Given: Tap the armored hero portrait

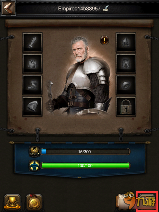Looking at the screenshot, I should click(x=79, y=76).
